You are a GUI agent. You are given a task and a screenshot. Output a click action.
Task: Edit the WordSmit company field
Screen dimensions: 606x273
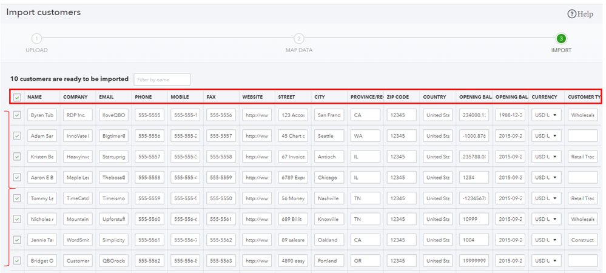(x=78, y=240)
